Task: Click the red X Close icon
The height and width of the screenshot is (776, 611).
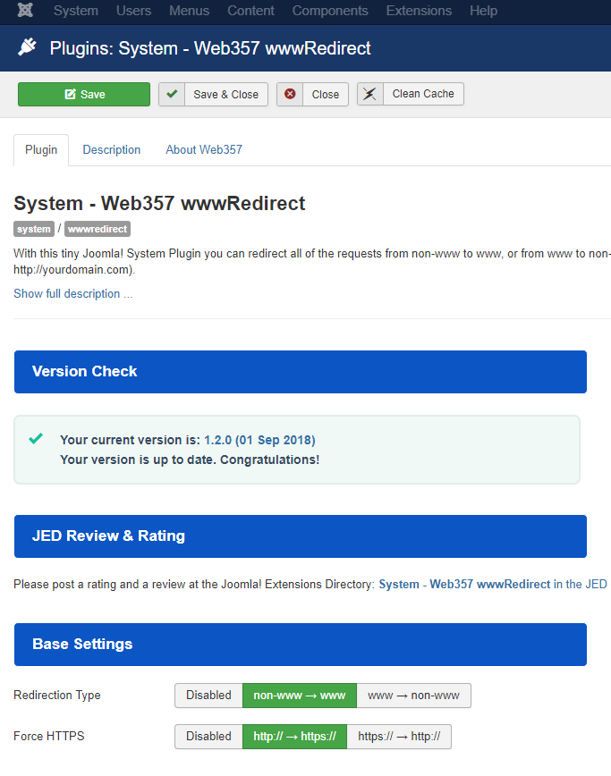Action: tap(290, 94)
